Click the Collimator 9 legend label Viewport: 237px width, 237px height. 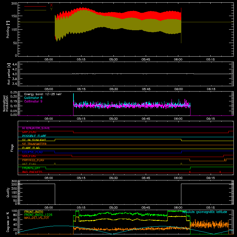tap(33, 101)
